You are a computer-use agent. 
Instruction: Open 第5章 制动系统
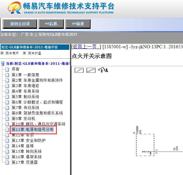pos(25,97)
